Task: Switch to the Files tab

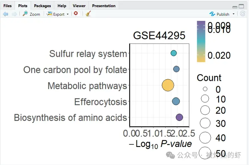Action: [7, 6]
